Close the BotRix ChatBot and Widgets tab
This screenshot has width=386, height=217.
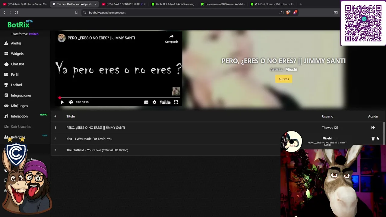pyautogui.click(x=95, y=4)
